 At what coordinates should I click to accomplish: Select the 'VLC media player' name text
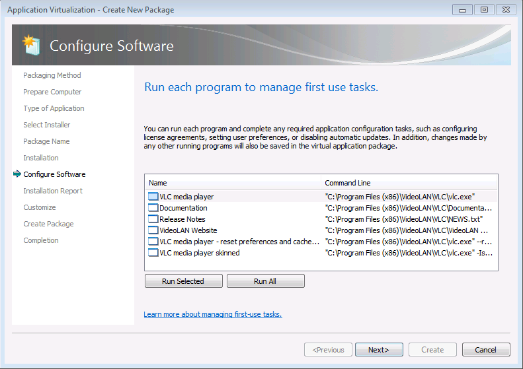coord(186,197)
